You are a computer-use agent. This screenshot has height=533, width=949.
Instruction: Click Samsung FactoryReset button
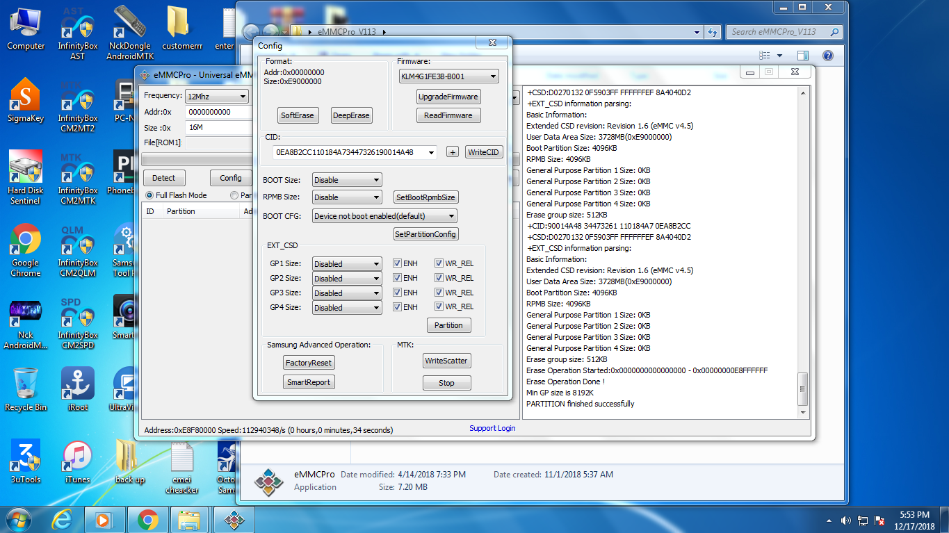click(x=309, y=363)
